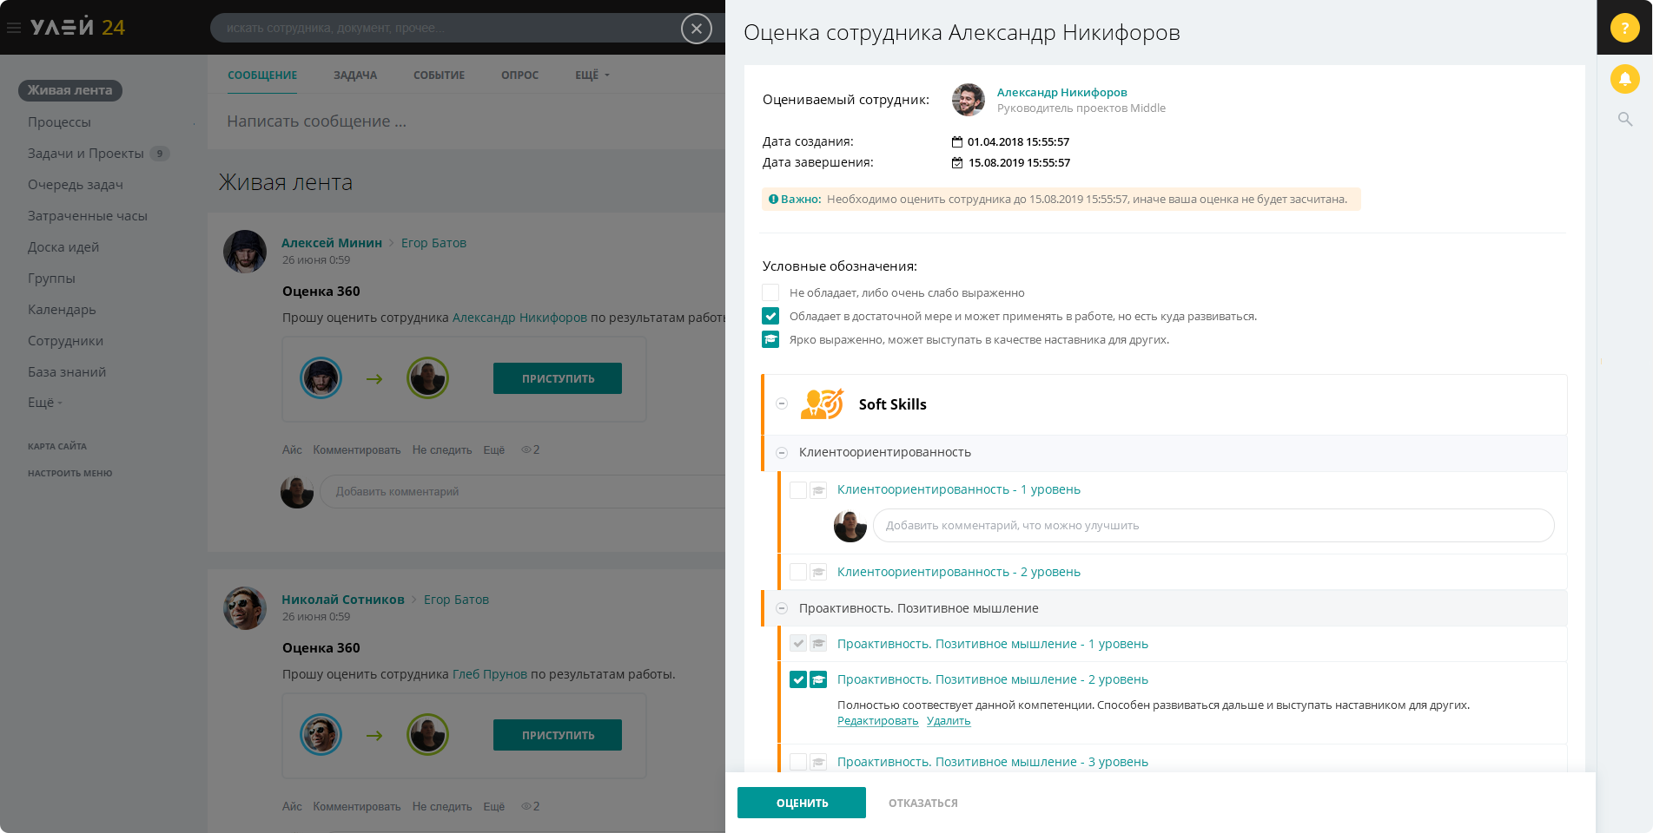Click Приступить in Николай Сотников post

[x=558, y=735]
